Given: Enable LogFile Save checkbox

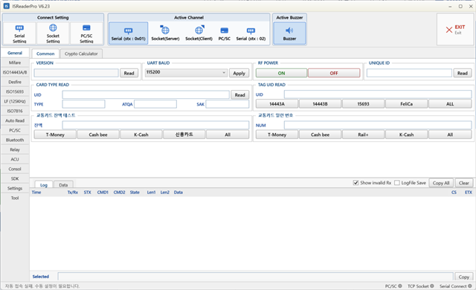Looking at the screenshot, I should click(396, 183).
